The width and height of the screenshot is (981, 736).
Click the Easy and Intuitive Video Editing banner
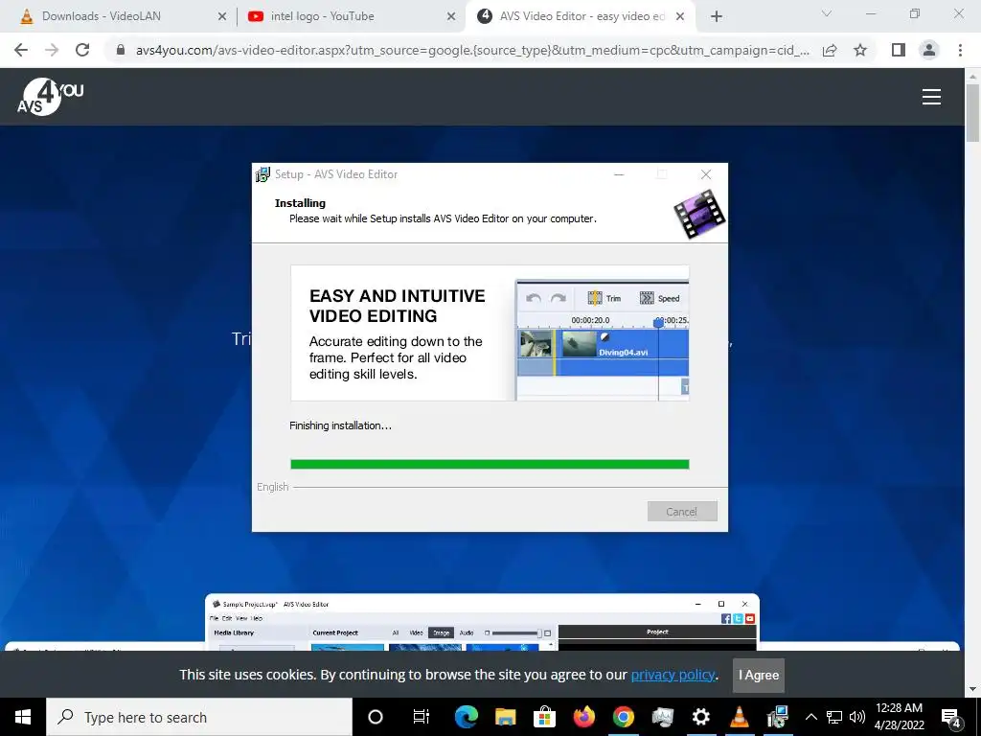490,333
